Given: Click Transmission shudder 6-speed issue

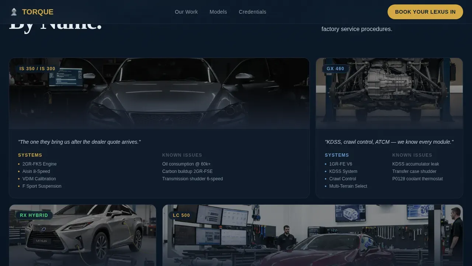Looking at the screenshot, I should [x=192, y=179].
